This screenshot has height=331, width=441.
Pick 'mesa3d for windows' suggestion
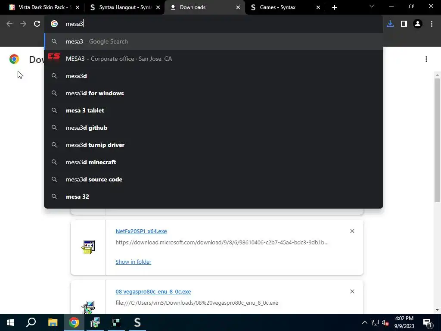coord(214,93)
